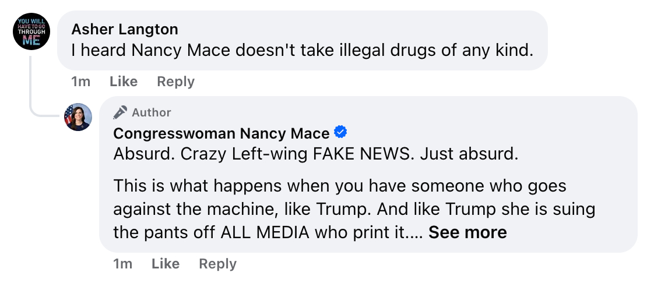
Task: Open Congresswoman Nancy Mace name link
Action: pyautogui.click(x=221, y=134)
